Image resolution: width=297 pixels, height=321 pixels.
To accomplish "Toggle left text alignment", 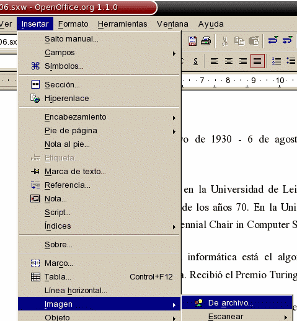I will 215,61.
